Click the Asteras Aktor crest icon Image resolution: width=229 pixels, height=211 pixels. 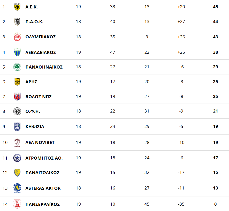tap(17, 188)
